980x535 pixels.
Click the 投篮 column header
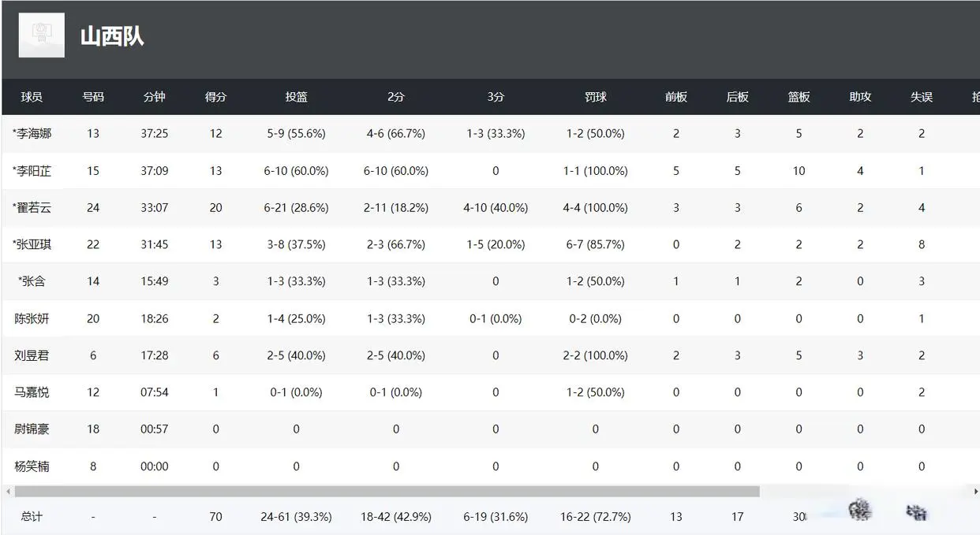[296, 97]
